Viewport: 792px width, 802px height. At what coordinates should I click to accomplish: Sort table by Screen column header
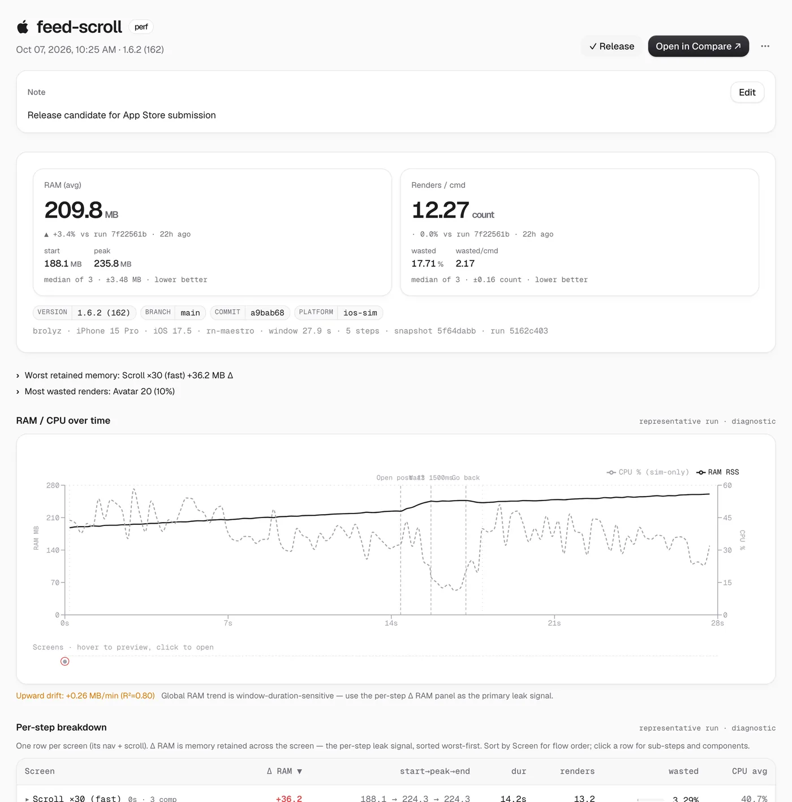40,771
